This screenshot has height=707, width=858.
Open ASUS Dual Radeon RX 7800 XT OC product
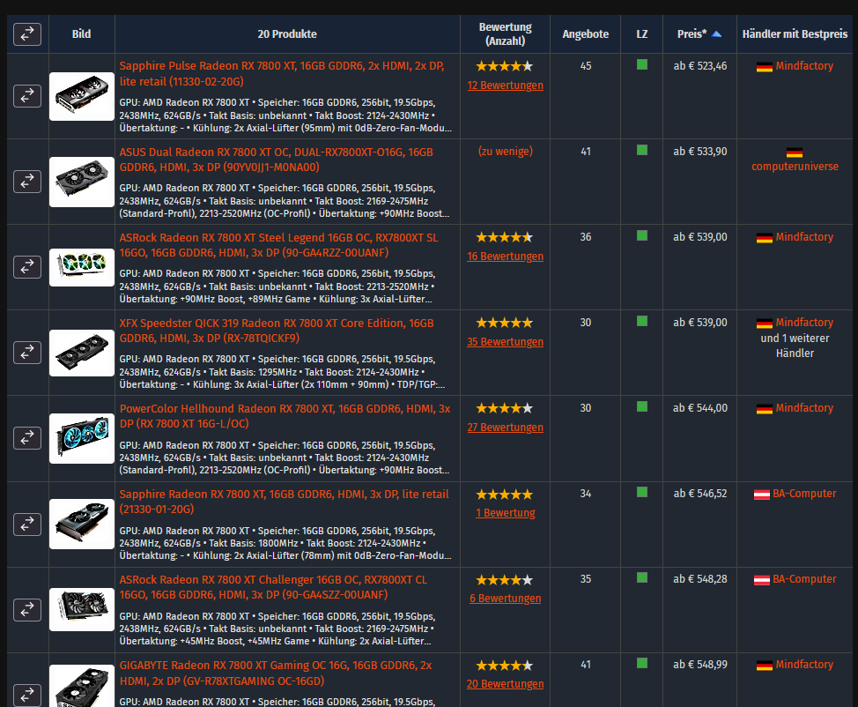(x=277, y=160)
